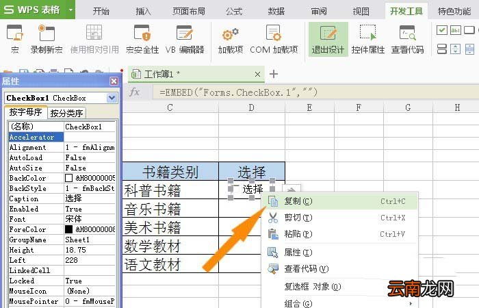Click the BackColor color swatch
The image size is (479, 308).
coord(68,178)
